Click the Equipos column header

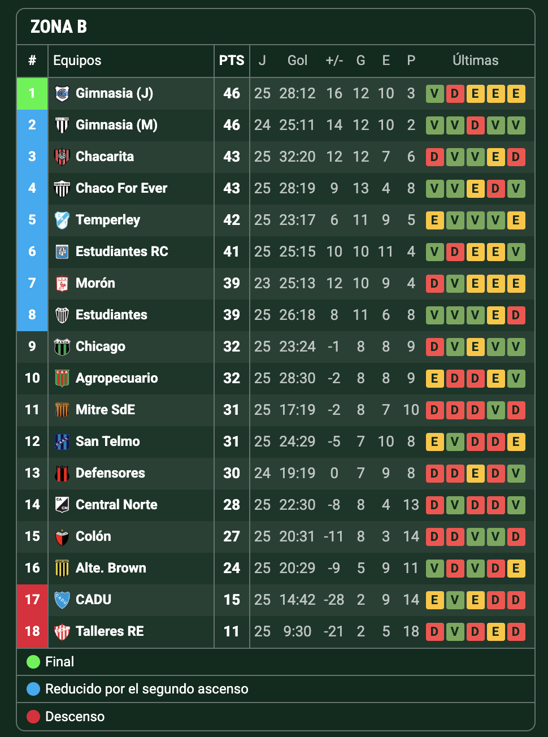(77, 60)
